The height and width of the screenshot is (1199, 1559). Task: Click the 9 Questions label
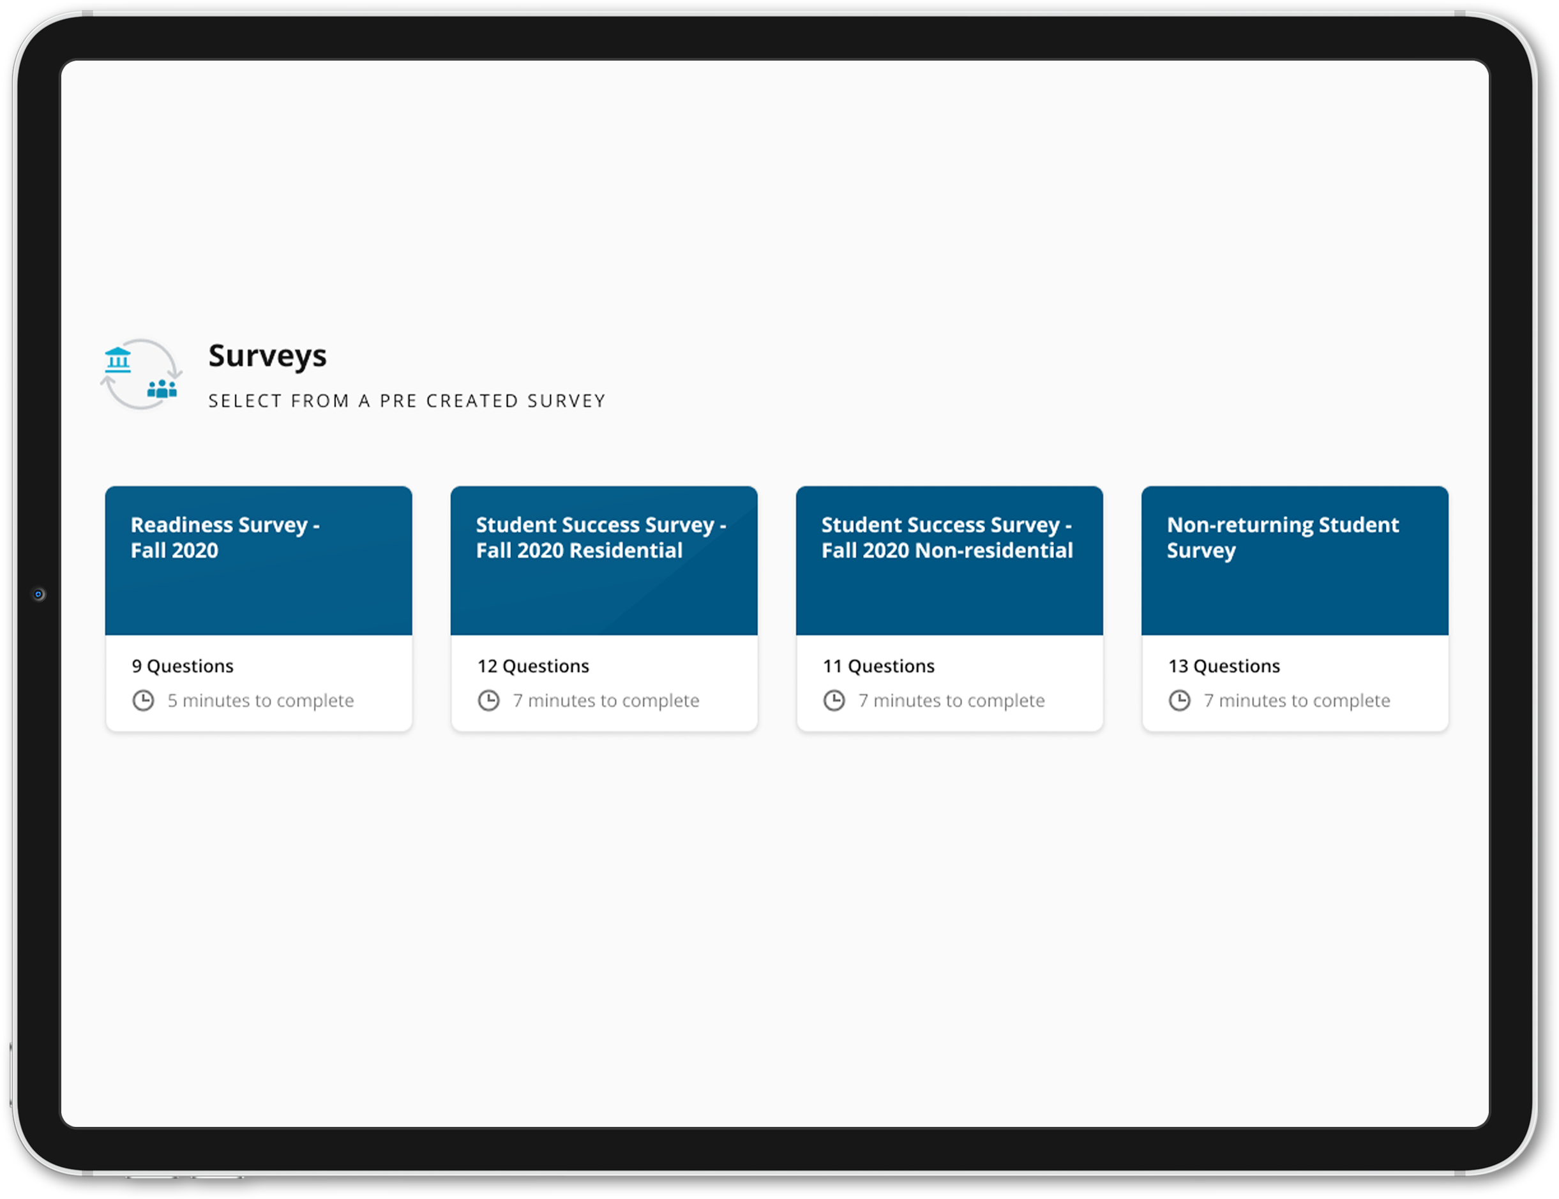(x=183, y=666)
